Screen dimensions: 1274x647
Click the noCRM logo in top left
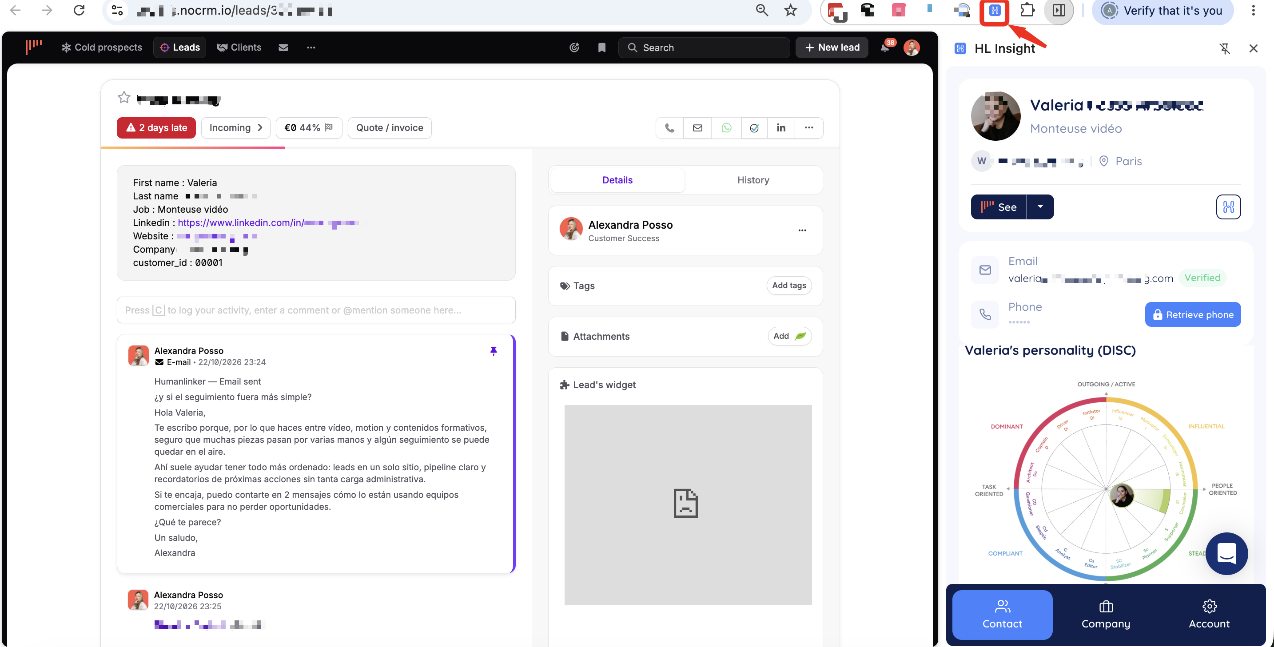tap(34, 47)
